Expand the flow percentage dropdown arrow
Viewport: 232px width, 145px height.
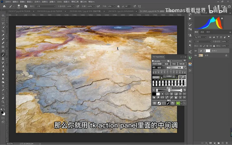[x=94, y=6]
